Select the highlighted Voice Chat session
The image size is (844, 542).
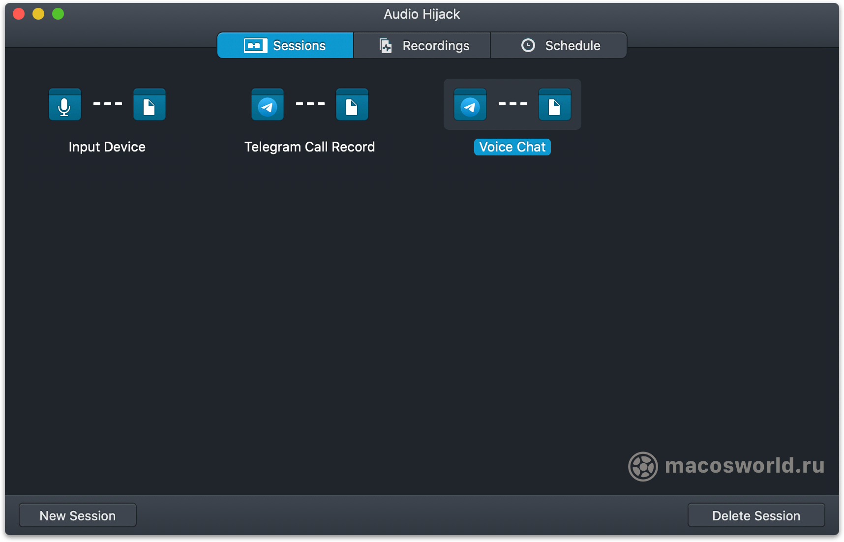tap(512, 104)
